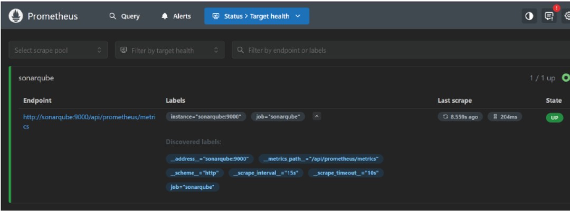Click the instance="sonarqube:9000" label badge

click(x=206, y=117)
